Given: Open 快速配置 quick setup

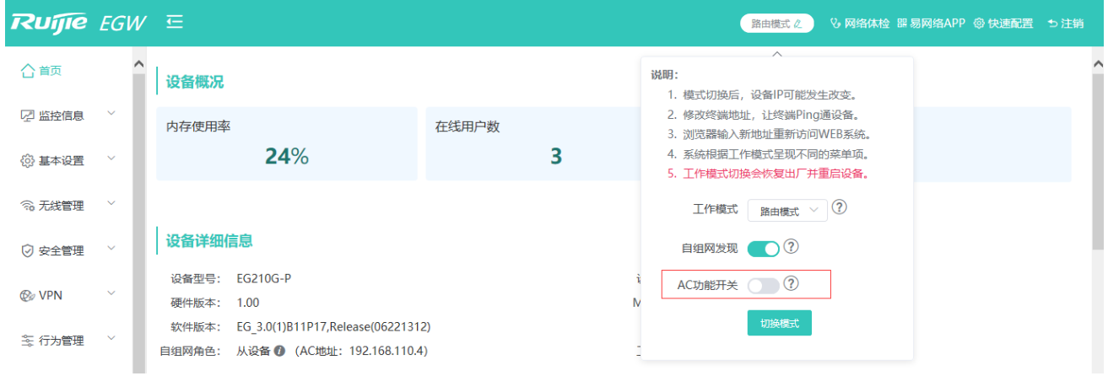Looking at the screenshot, I should 1003,24.
